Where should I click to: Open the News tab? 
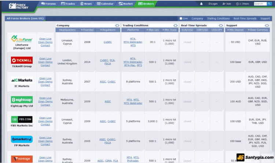(86, 4)
